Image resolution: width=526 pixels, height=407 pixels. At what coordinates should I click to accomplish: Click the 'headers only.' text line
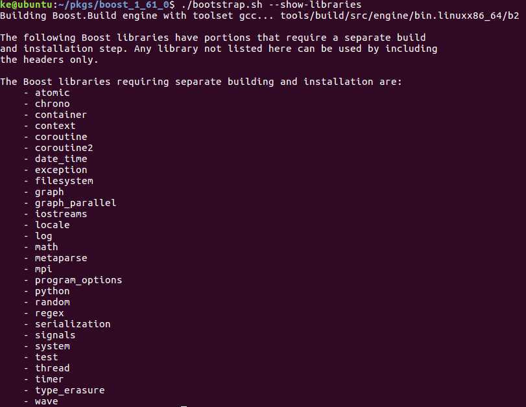(x=49, y=60)
